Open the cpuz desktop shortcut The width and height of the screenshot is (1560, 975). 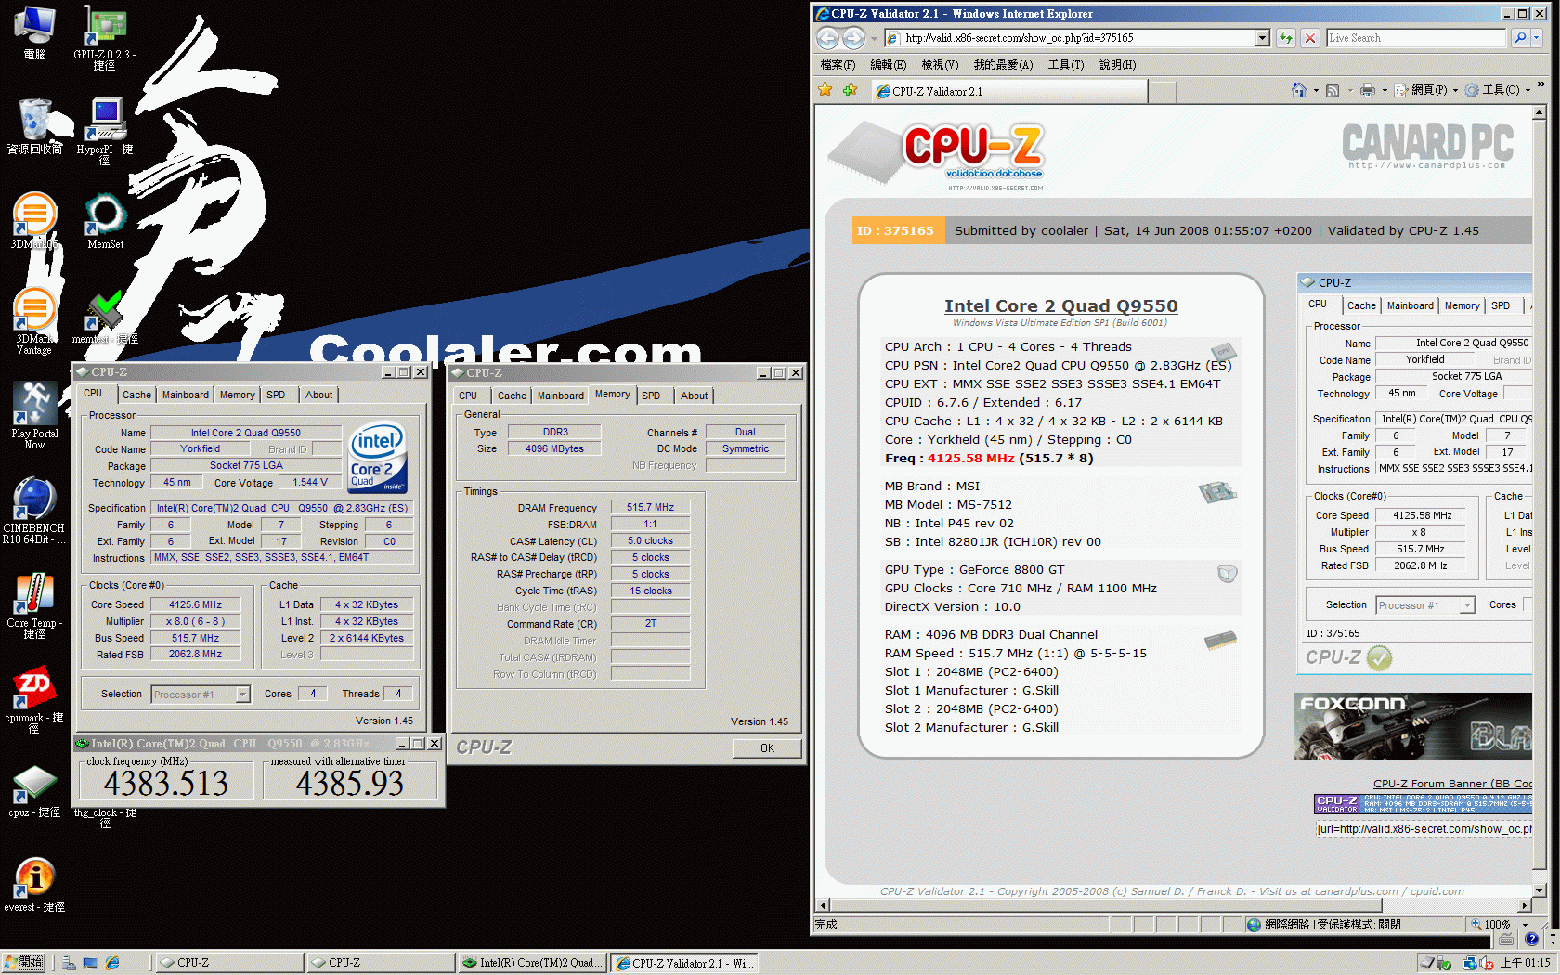tap(34, 791)
